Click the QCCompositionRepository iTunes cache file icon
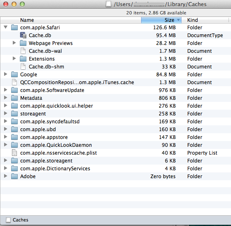Image resolution: width=231 pixels, height=226 pixels. click(x=14, y=82)
